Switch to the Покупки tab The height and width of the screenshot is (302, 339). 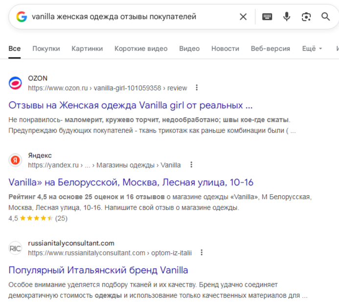[x=46, y=49]
